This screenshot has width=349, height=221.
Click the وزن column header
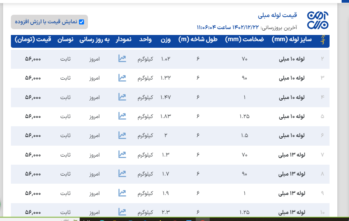pyautogui.click(x=165, y=40)
